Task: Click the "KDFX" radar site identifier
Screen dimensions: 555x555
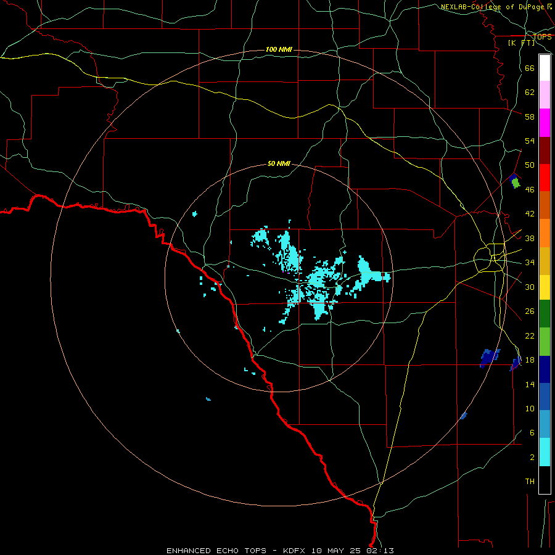Action: 295,551
